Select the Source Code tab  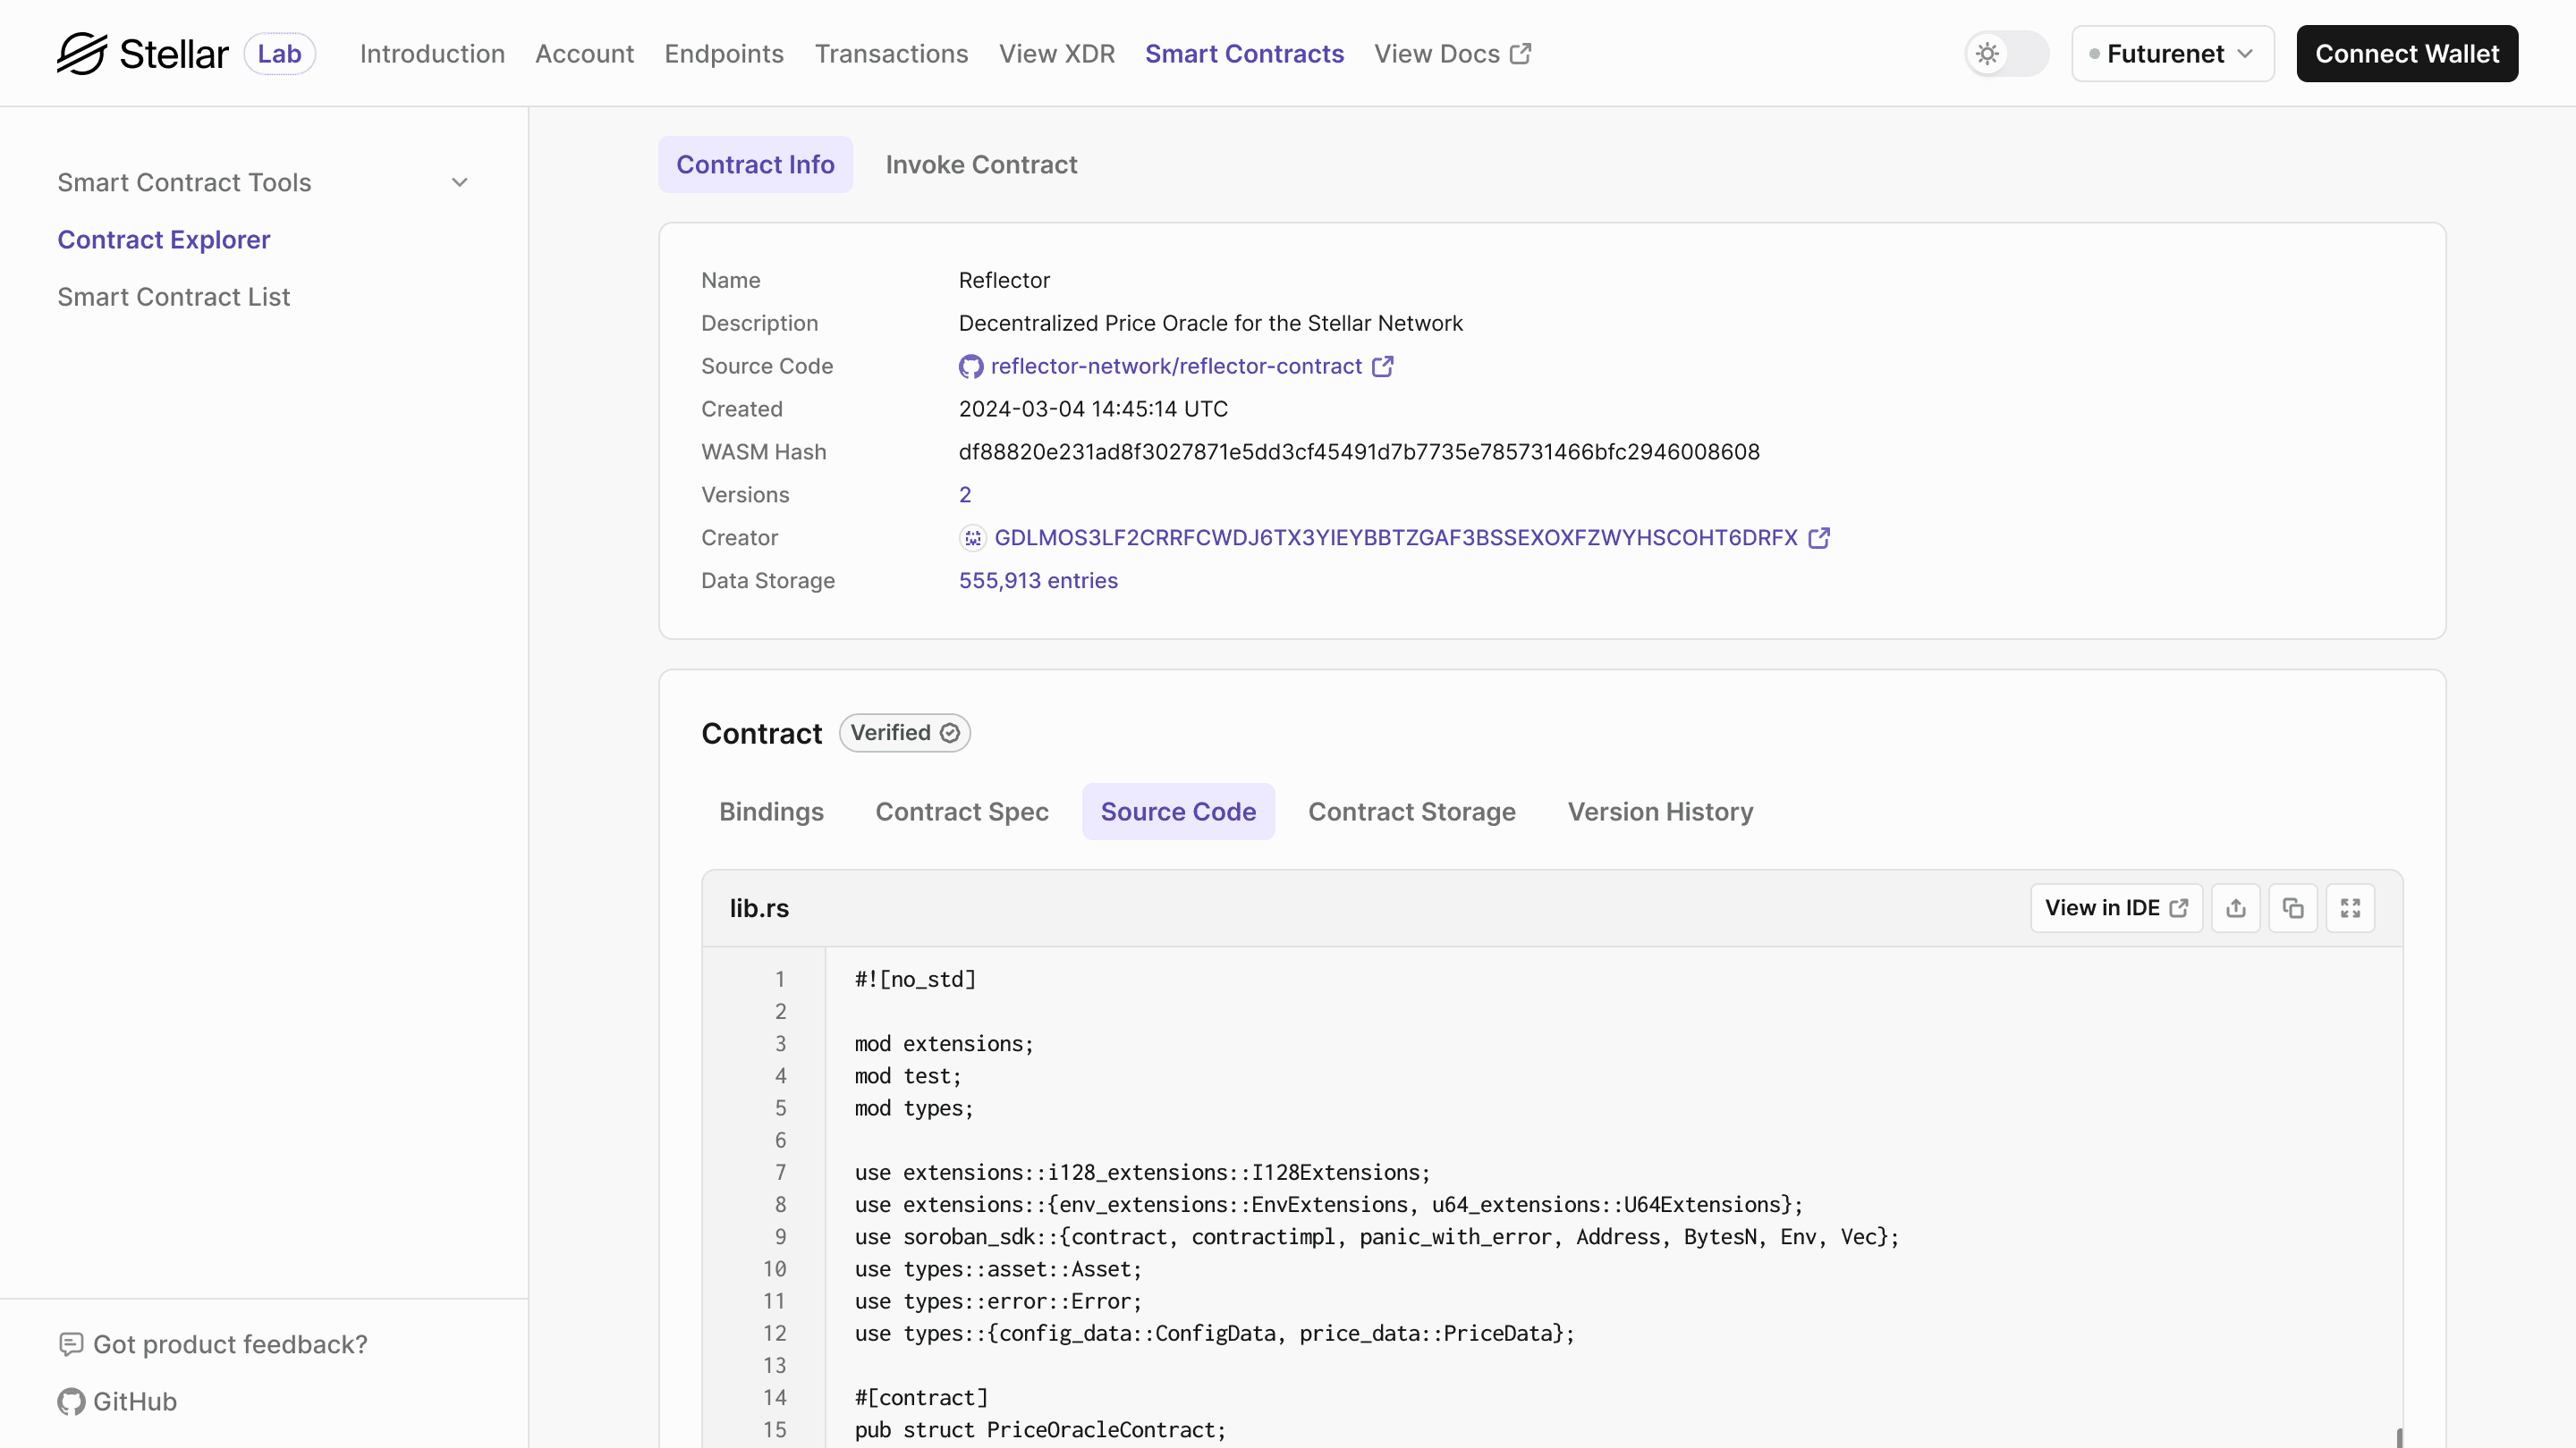coord(1178,812)
